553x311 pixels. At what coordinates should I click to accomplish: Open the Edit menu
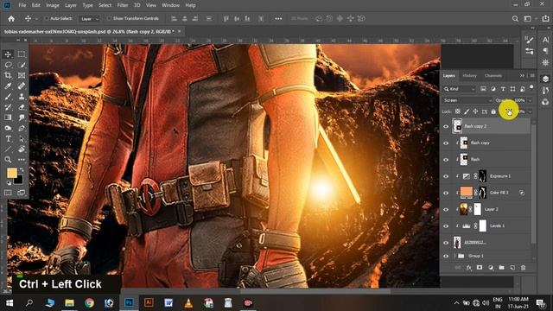[36, 5]
